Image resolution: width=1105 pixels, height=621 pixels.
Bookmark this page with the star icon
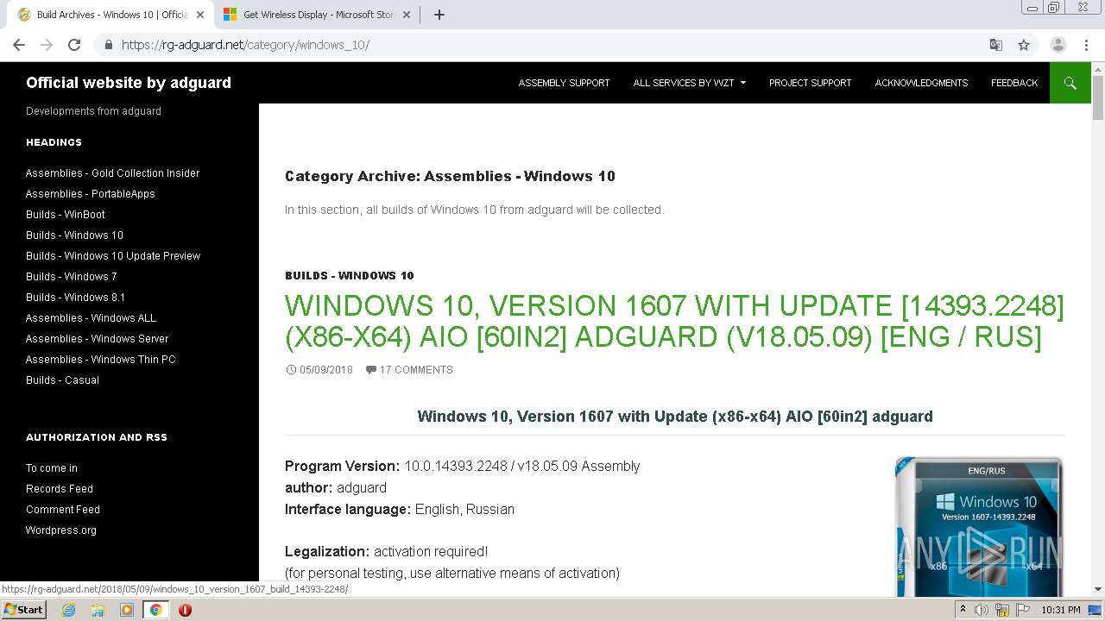(x=1024, y=45)
